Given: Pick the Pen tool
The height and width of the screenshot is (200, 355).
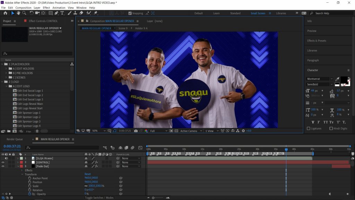Looking at the screenshot, I should (x=57, y=13).
